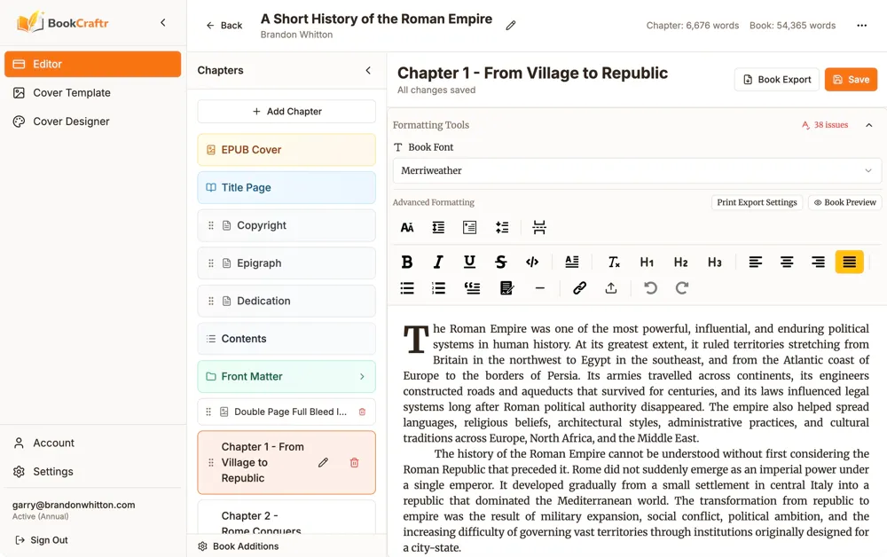
Task: Open the Book Font Merriweather dropdown
Action: [637, 171]
